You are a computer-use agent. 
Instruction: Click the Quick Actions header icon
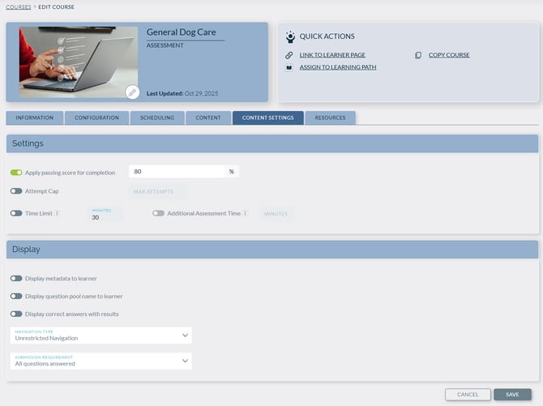(290, 36)
